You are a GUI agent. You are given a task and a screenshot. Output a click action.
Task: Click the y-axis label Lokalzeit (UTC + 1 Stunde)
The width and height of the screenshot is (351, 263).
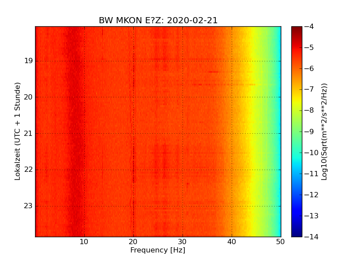[18, 131]
